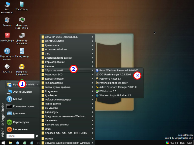The image size is (194, 145).
Task: Open Диспетчер устройств desktop icon
Action: [x=22, y=39]
